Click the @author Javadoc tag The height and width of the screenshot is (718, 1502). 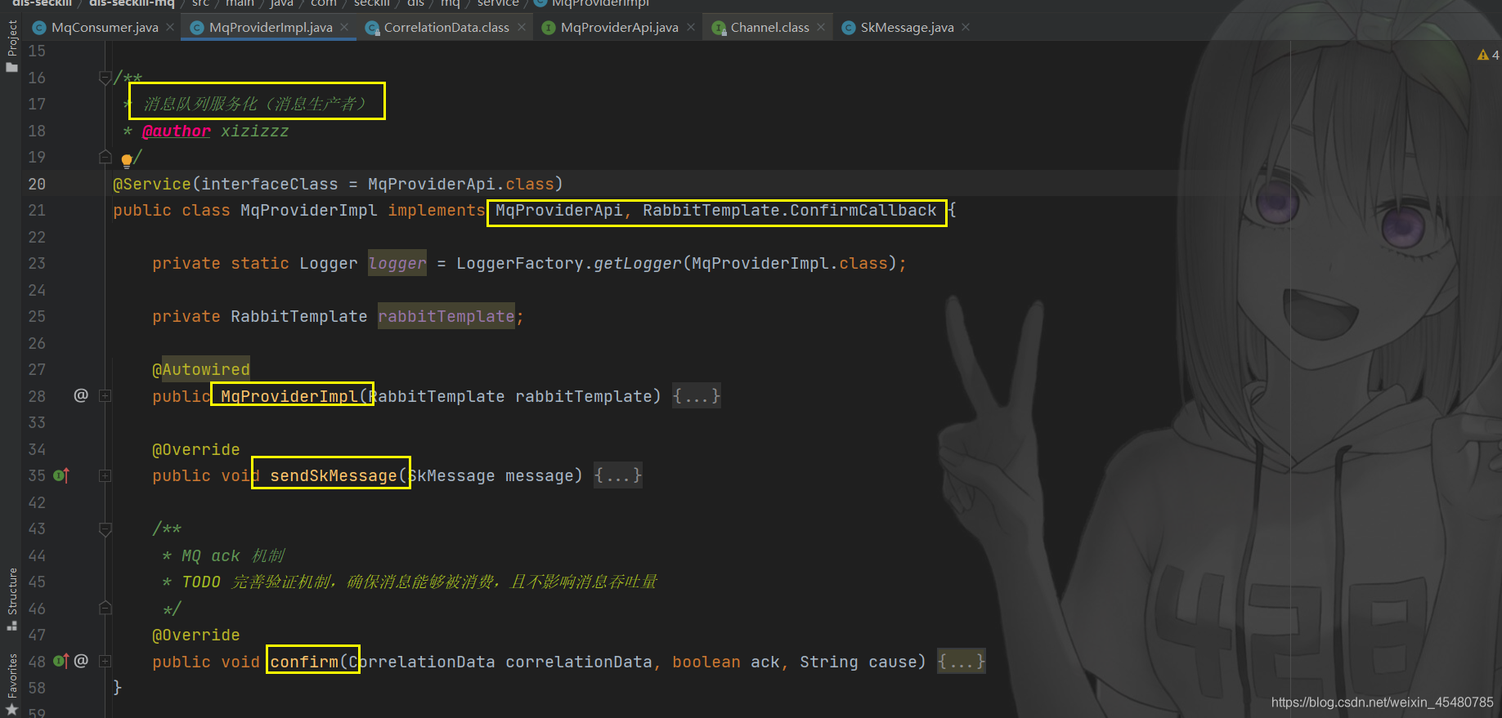click(x=176, y=131)
